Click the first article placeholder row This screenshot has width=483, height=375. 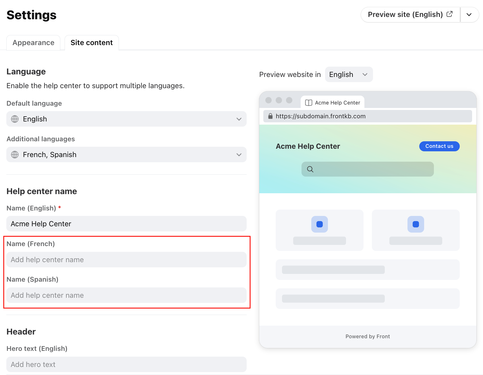tap(368, 270)
